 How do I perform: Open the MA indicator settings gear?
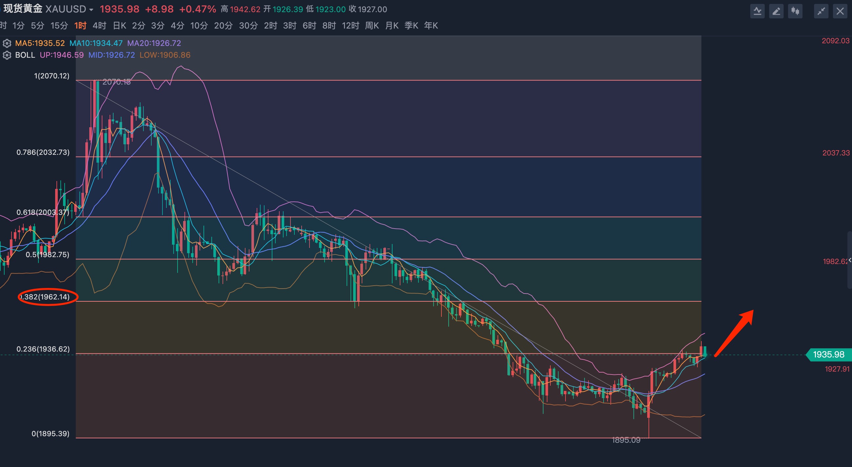pos(7,43)
